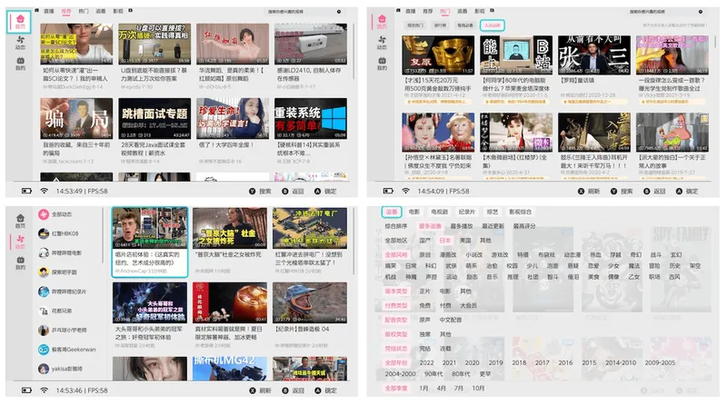Click the battery icon beside 14:53:49
This screenshot has width=727, height=405.
point(27,191)
